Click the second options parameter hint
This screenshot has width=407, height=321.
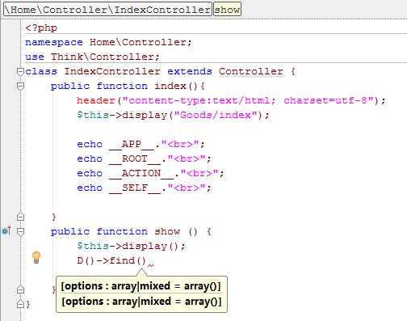141,302
